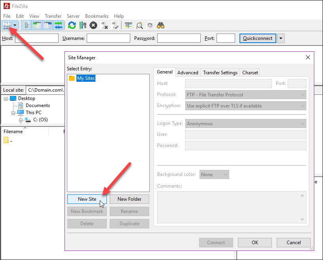Screen dimensions: 323x260
Task: Open the Help menu
Action: click(119, 16)
